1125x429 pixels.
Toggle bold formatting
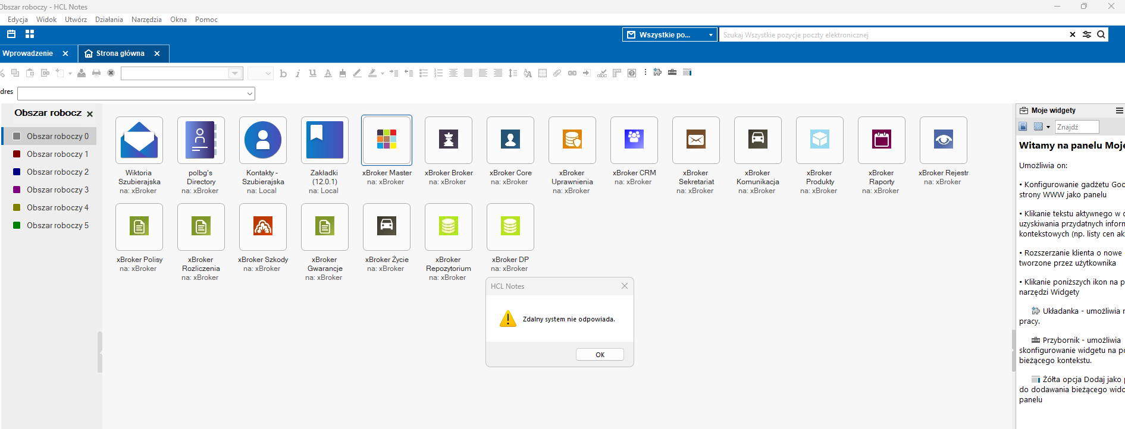pos(283,73)
